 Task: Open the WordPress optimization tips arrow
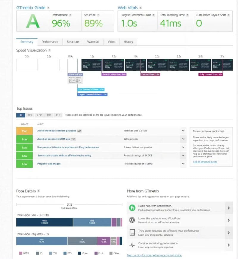pyautogui.click(x=229, y=220)
